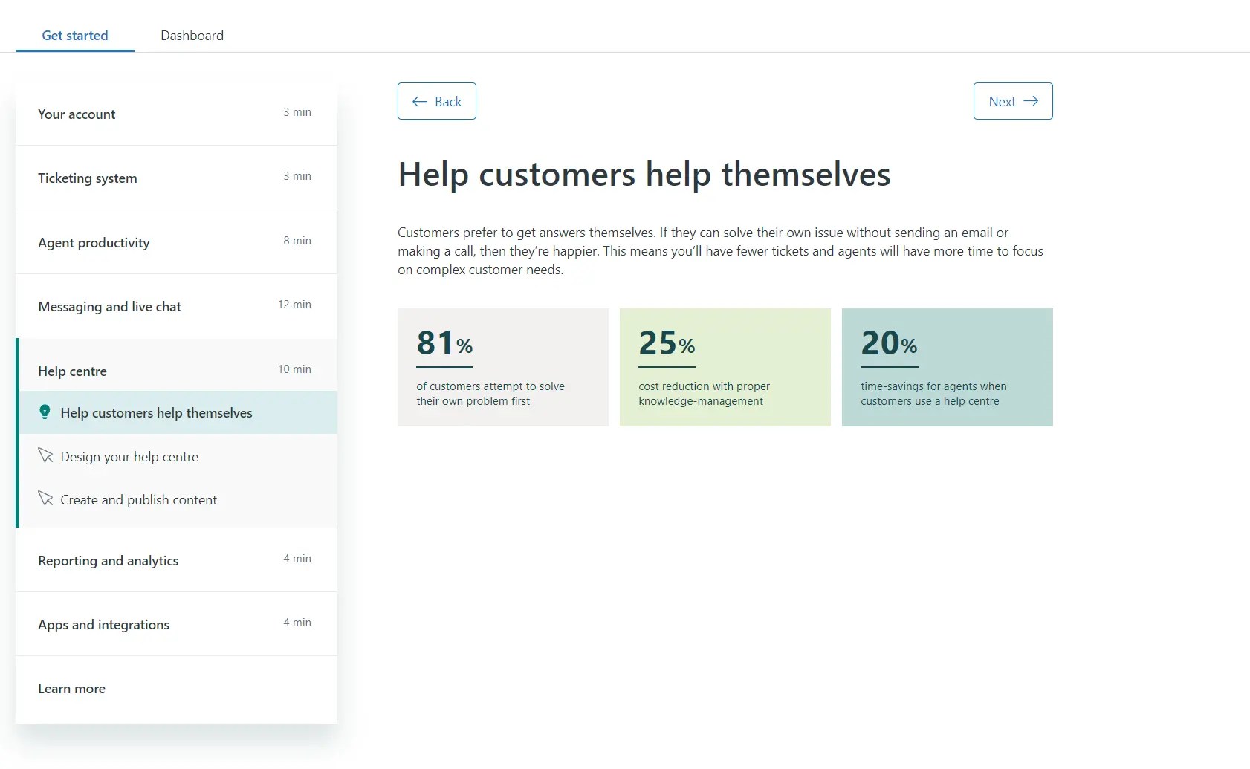Select the Get started tab
This screenshot has height=769, width=1250.
pos(74,35)
